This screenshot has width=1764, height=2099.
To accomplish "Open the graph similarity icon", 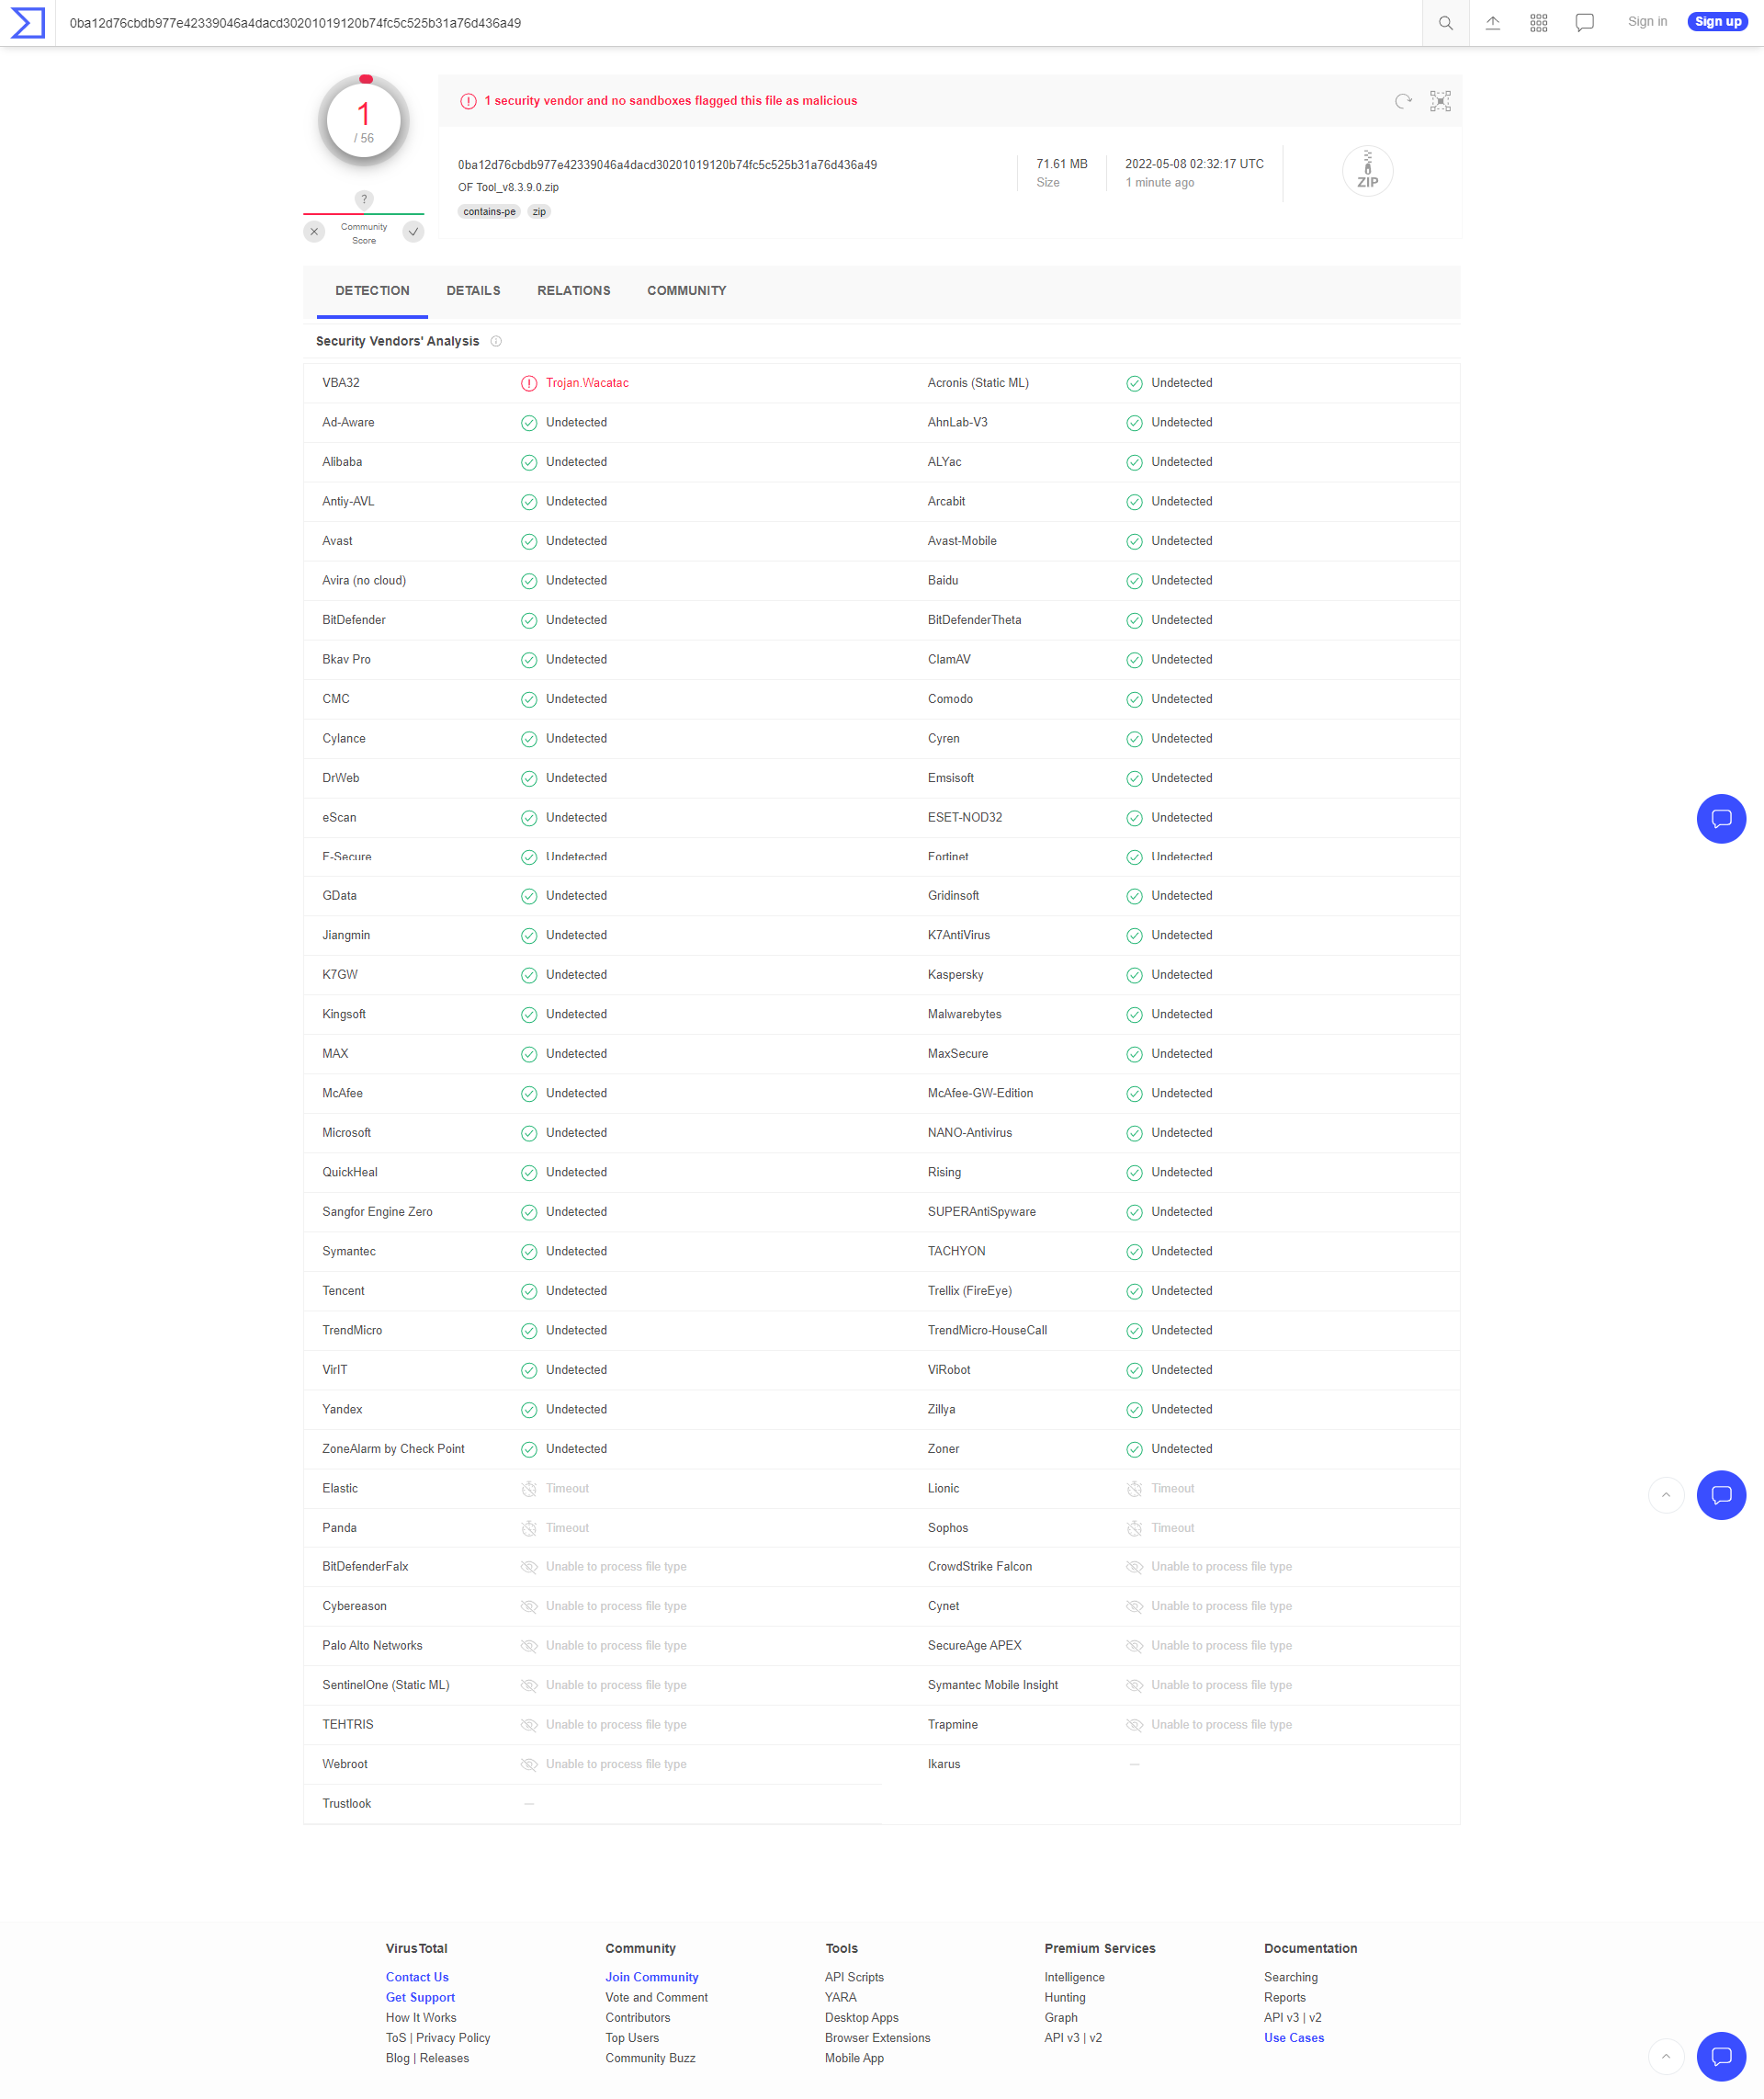I will 1440,101.
